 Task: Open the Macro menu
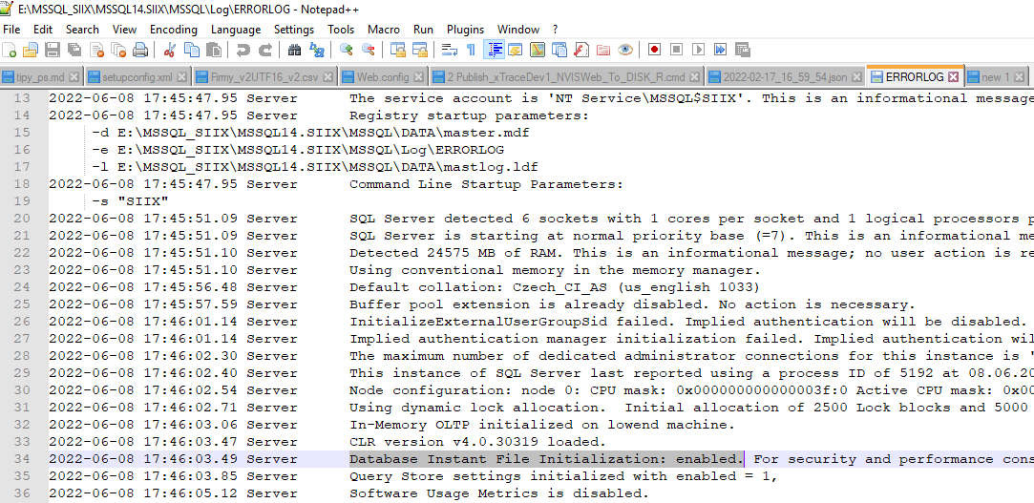click(x=384, y=30)
